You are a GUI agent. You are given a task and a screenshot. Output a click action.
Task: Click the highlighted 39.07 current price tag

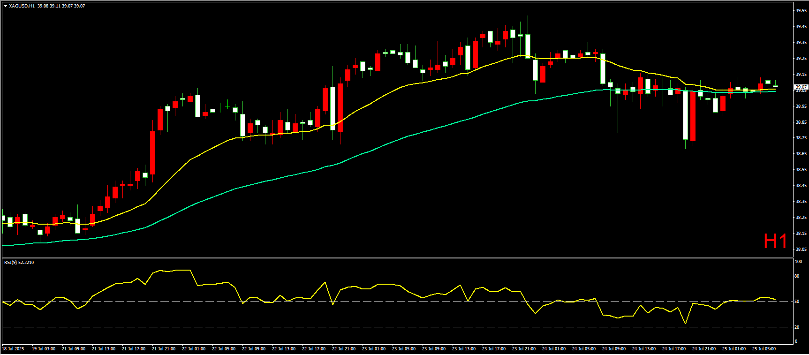801,87
